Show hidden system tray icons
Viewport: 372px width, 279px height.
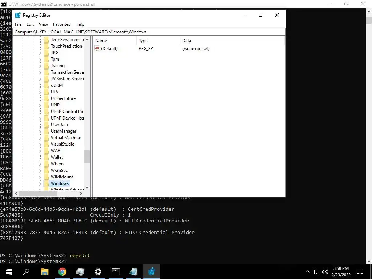coord(307,272)
